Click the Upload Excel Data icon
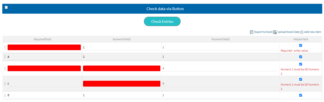The image size is (324, 102). tap(275, 32)
